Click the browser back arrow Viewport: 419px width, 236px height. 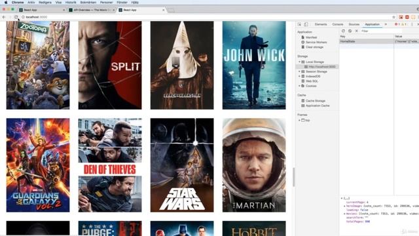pos(4,17)
